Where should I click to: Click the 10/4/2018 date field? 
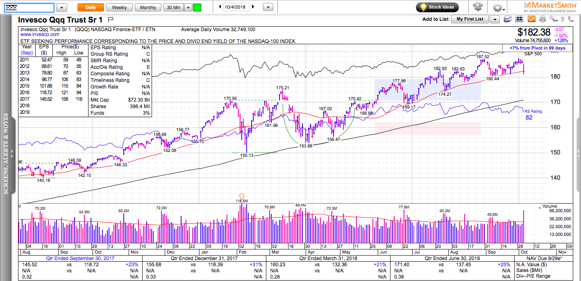236,7
